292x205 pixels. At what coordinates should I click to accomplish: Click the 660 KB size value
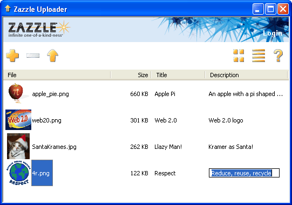click(139, 94)
